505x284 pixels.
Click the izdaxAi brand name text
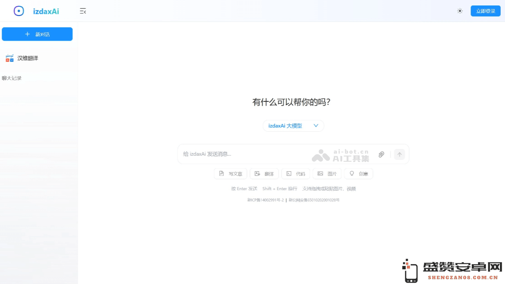pyautogui.click(x=46, y=11)
